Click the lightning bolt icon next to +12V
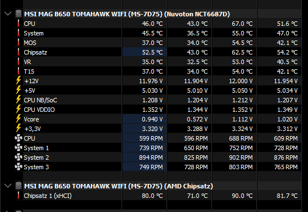The width and height of the screenshot is (308, 212). point(19,80)
